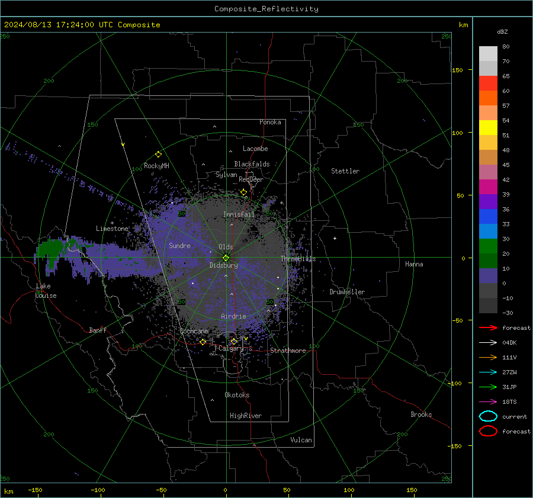This screenshot has height=498, width=533.
Task: Pick the green 31JP arrow legend icon
Action: 488,387
